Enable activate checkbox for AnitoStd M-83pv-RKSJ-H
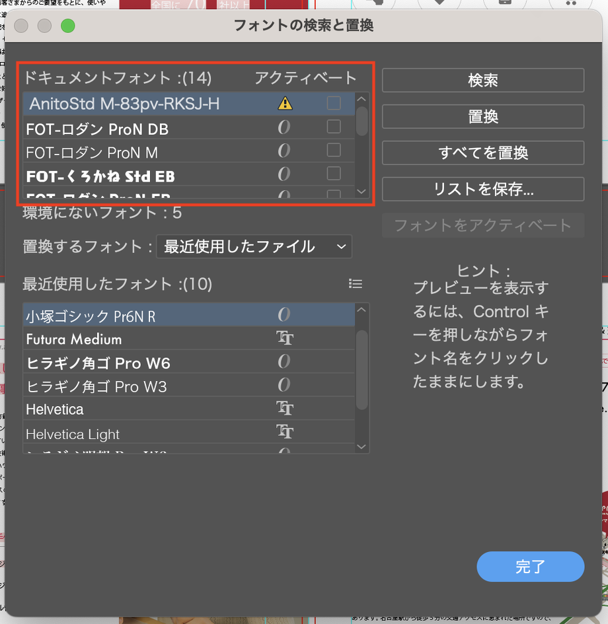The height and width of the screenshot is (624, 608). pos(334,103)
